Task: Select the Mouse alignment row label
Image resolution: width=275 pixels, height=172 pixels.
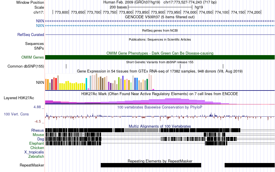Action: pos(38,135)
